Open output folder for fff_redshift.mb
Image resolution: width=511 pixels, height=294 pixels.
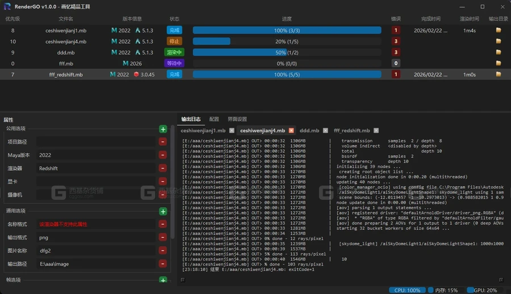[499, 74]
